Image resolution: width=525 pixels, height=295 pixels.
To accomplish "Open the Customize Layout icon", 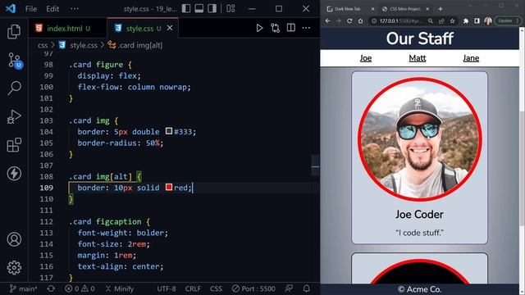I will pyautogui.click(x=231, y=9).
